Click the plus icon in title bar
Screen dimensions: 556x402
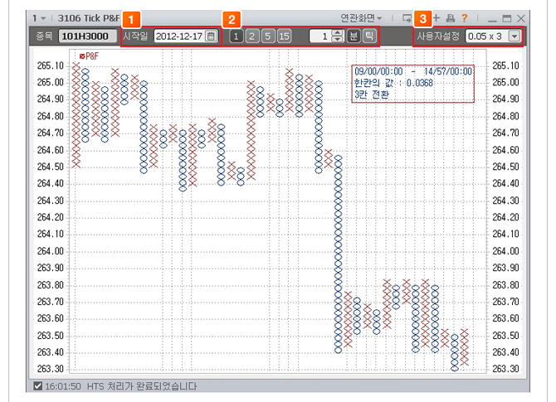437,17
